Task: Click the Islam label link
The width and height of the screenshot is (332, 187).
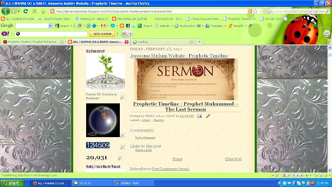Action: pos(146,120)
